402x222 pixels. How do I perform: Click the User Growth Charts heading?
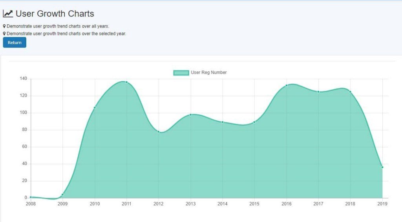(x=55, y=14)
